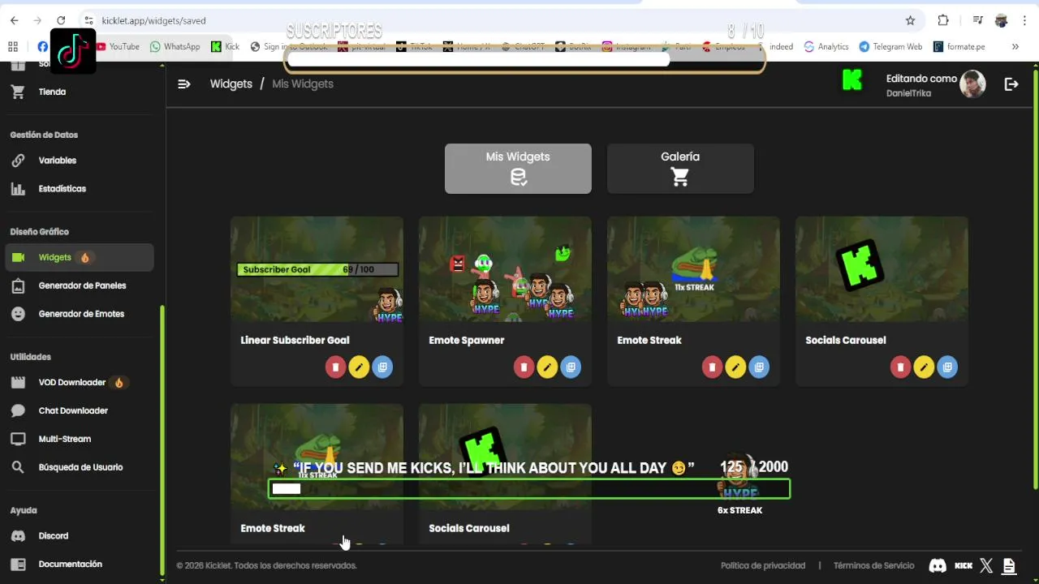
Task: Click the Emote Spawner title text
Action: click(x=467, y=340)
